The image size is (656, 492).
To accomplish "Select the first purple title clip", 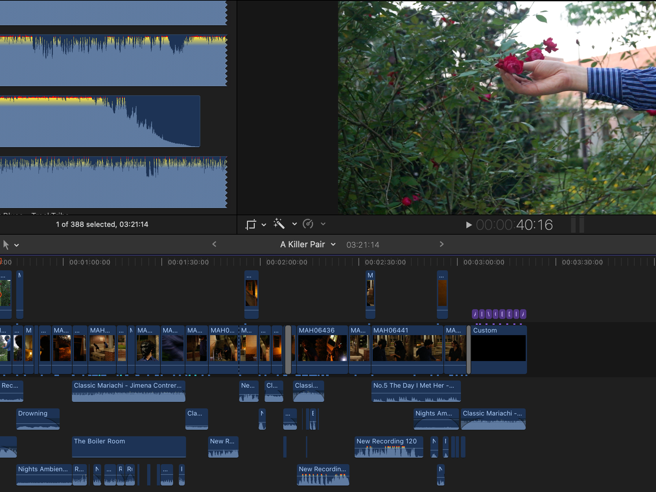I will click(475, 314).
